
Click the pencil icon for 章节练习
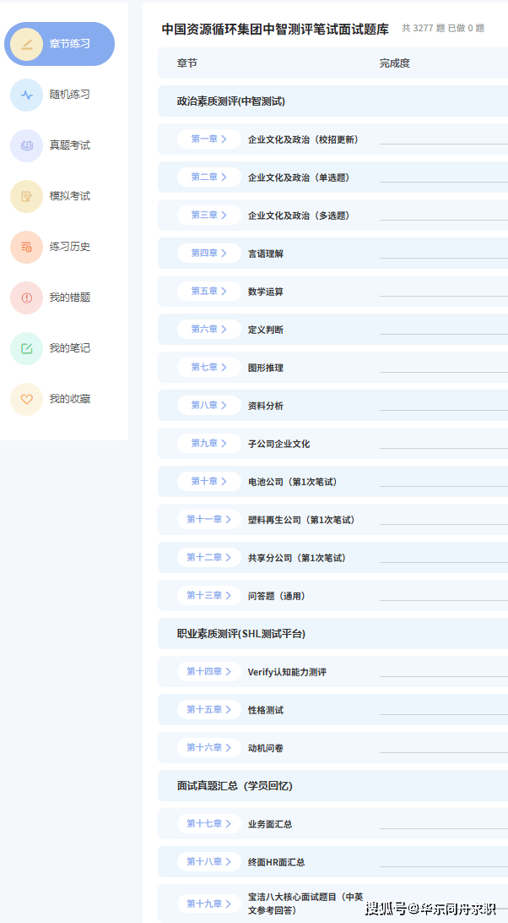(x=27, y=44)
